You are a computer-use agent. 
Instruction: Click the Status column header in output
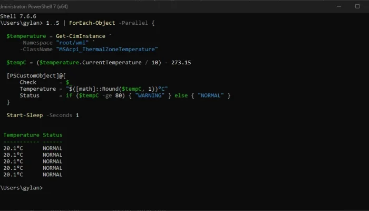[x=53, y=135]
